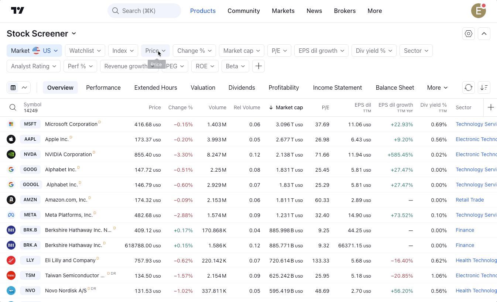Switch to the Extended Hours tab
497x302 pixels.
tap(156, 87)
